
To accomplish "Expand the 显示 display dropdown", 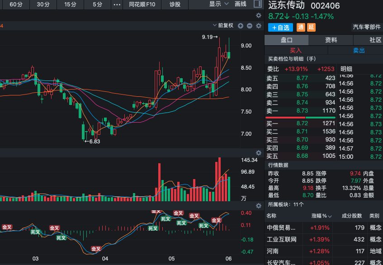I will click(x=219, y=4).
